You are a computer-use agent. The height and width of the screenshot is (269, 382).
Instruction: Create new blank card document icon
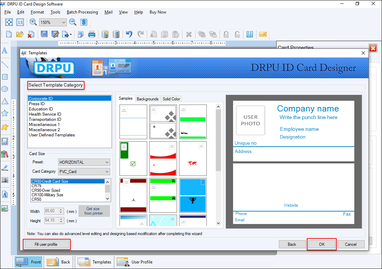[x=9, y=34]
